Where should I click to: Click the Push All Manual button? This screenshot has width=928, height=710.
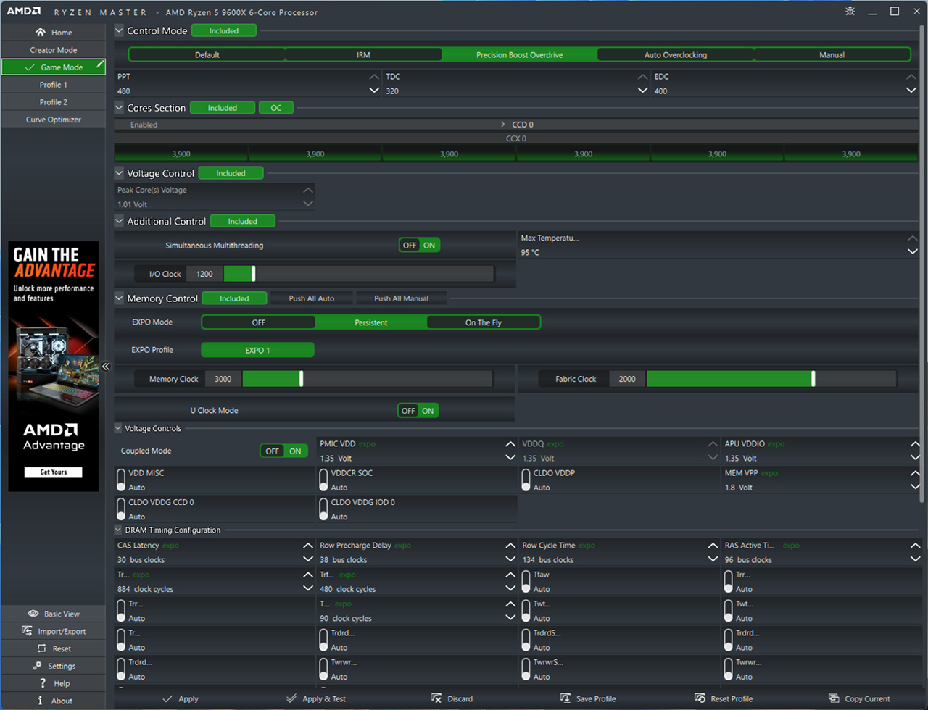point(401,298)
